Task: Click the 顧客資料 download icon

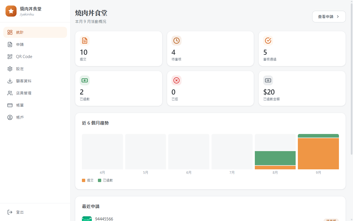Action: pyautogui.click(x=10, y=81)
